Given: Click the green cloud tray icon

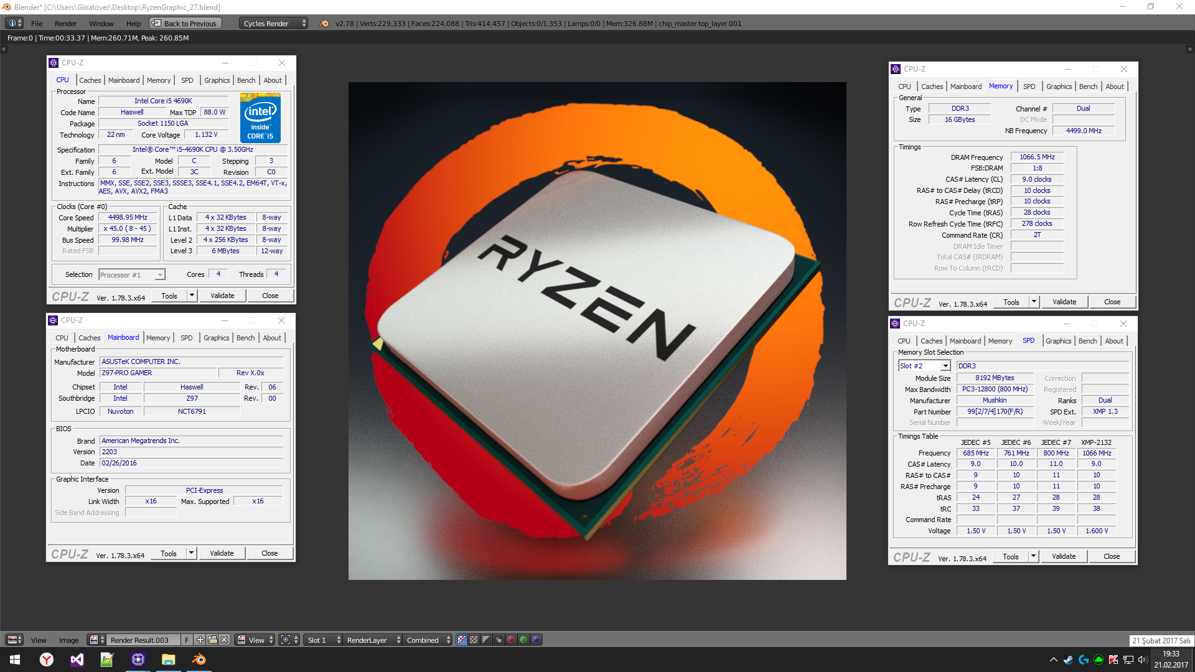Looking at the screenshot, I should pos(1099,660).
